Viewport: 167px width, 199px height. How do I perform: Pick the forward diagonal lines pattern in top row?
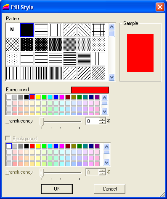(70, 30)
